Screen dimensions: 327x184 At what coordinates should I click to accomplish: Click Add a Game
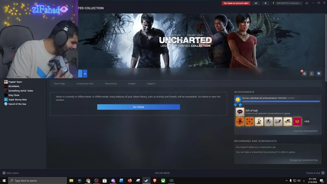click(10, 173)
